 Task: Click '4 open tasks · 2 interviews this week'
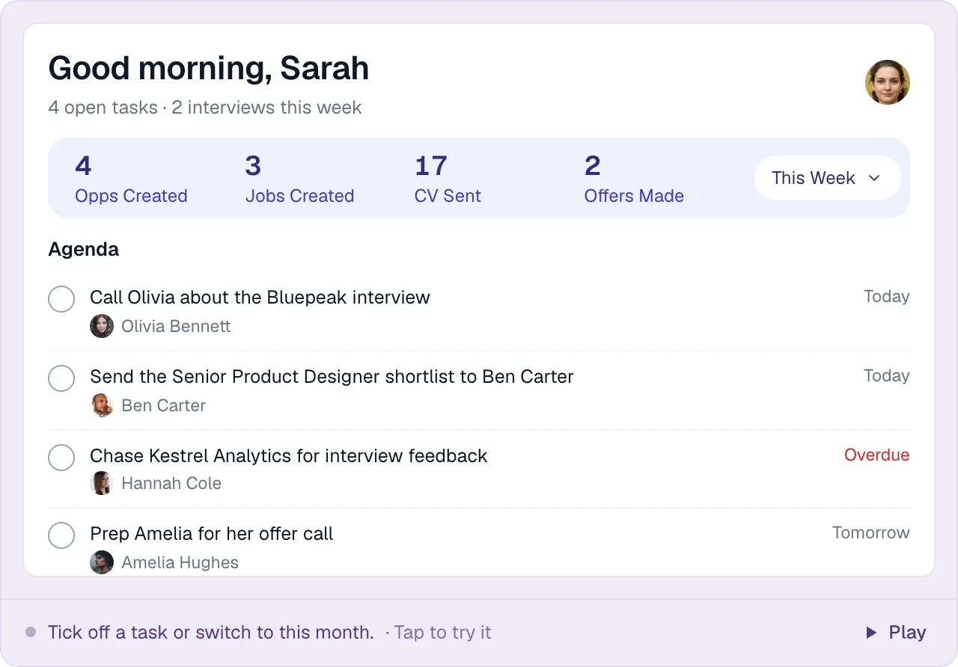(x=205, y=108)
